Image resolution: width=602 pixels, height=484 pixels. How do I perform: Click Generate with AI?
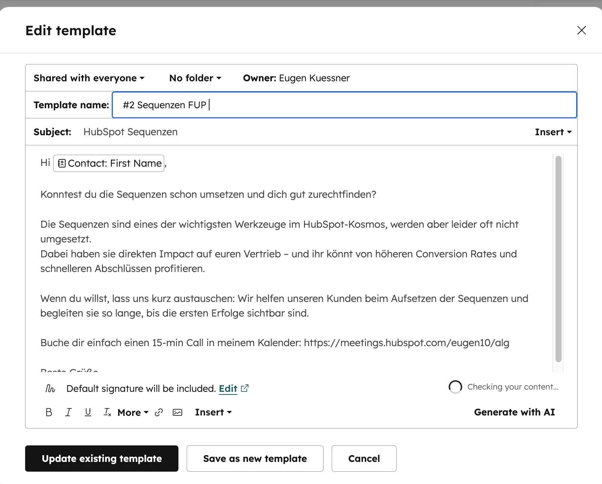pyautogui.click(x=515, y=412)
